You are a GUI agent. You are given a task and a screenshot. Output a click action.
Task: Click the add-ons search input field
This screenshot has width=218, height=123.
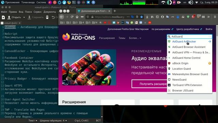189,37
